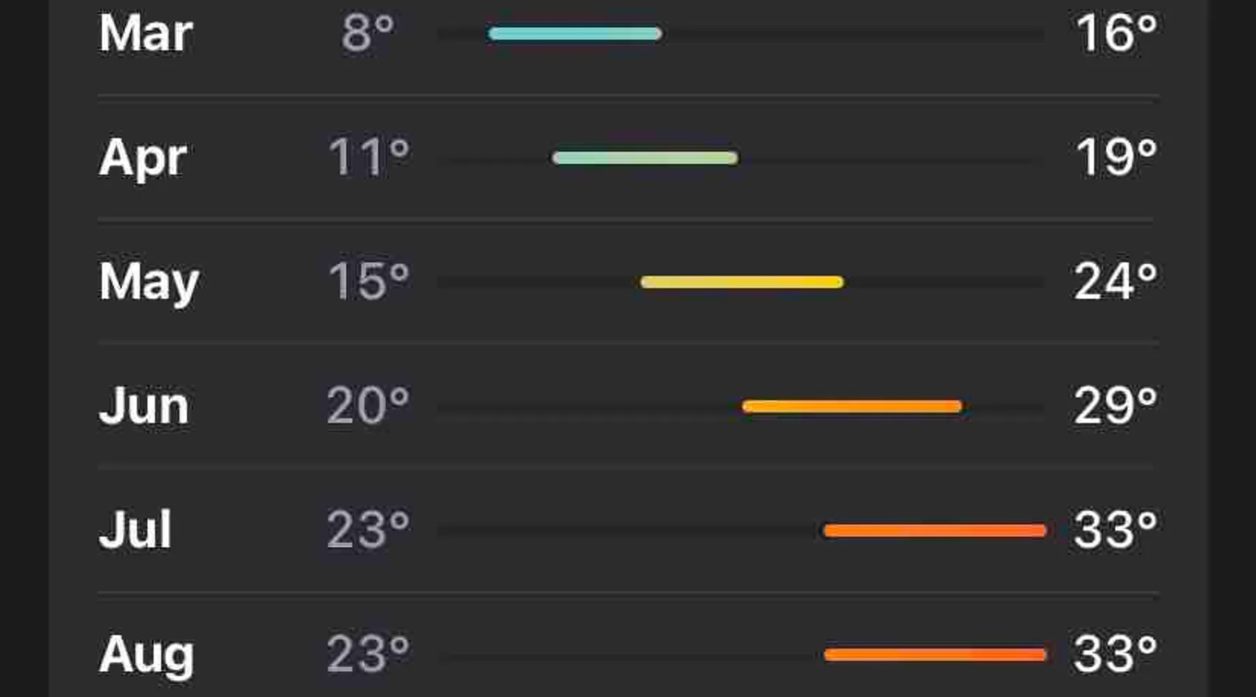The height and width of the screenshot is (697, 1256).
Task: Select the Apr month row label
Action: pos(143,158)
